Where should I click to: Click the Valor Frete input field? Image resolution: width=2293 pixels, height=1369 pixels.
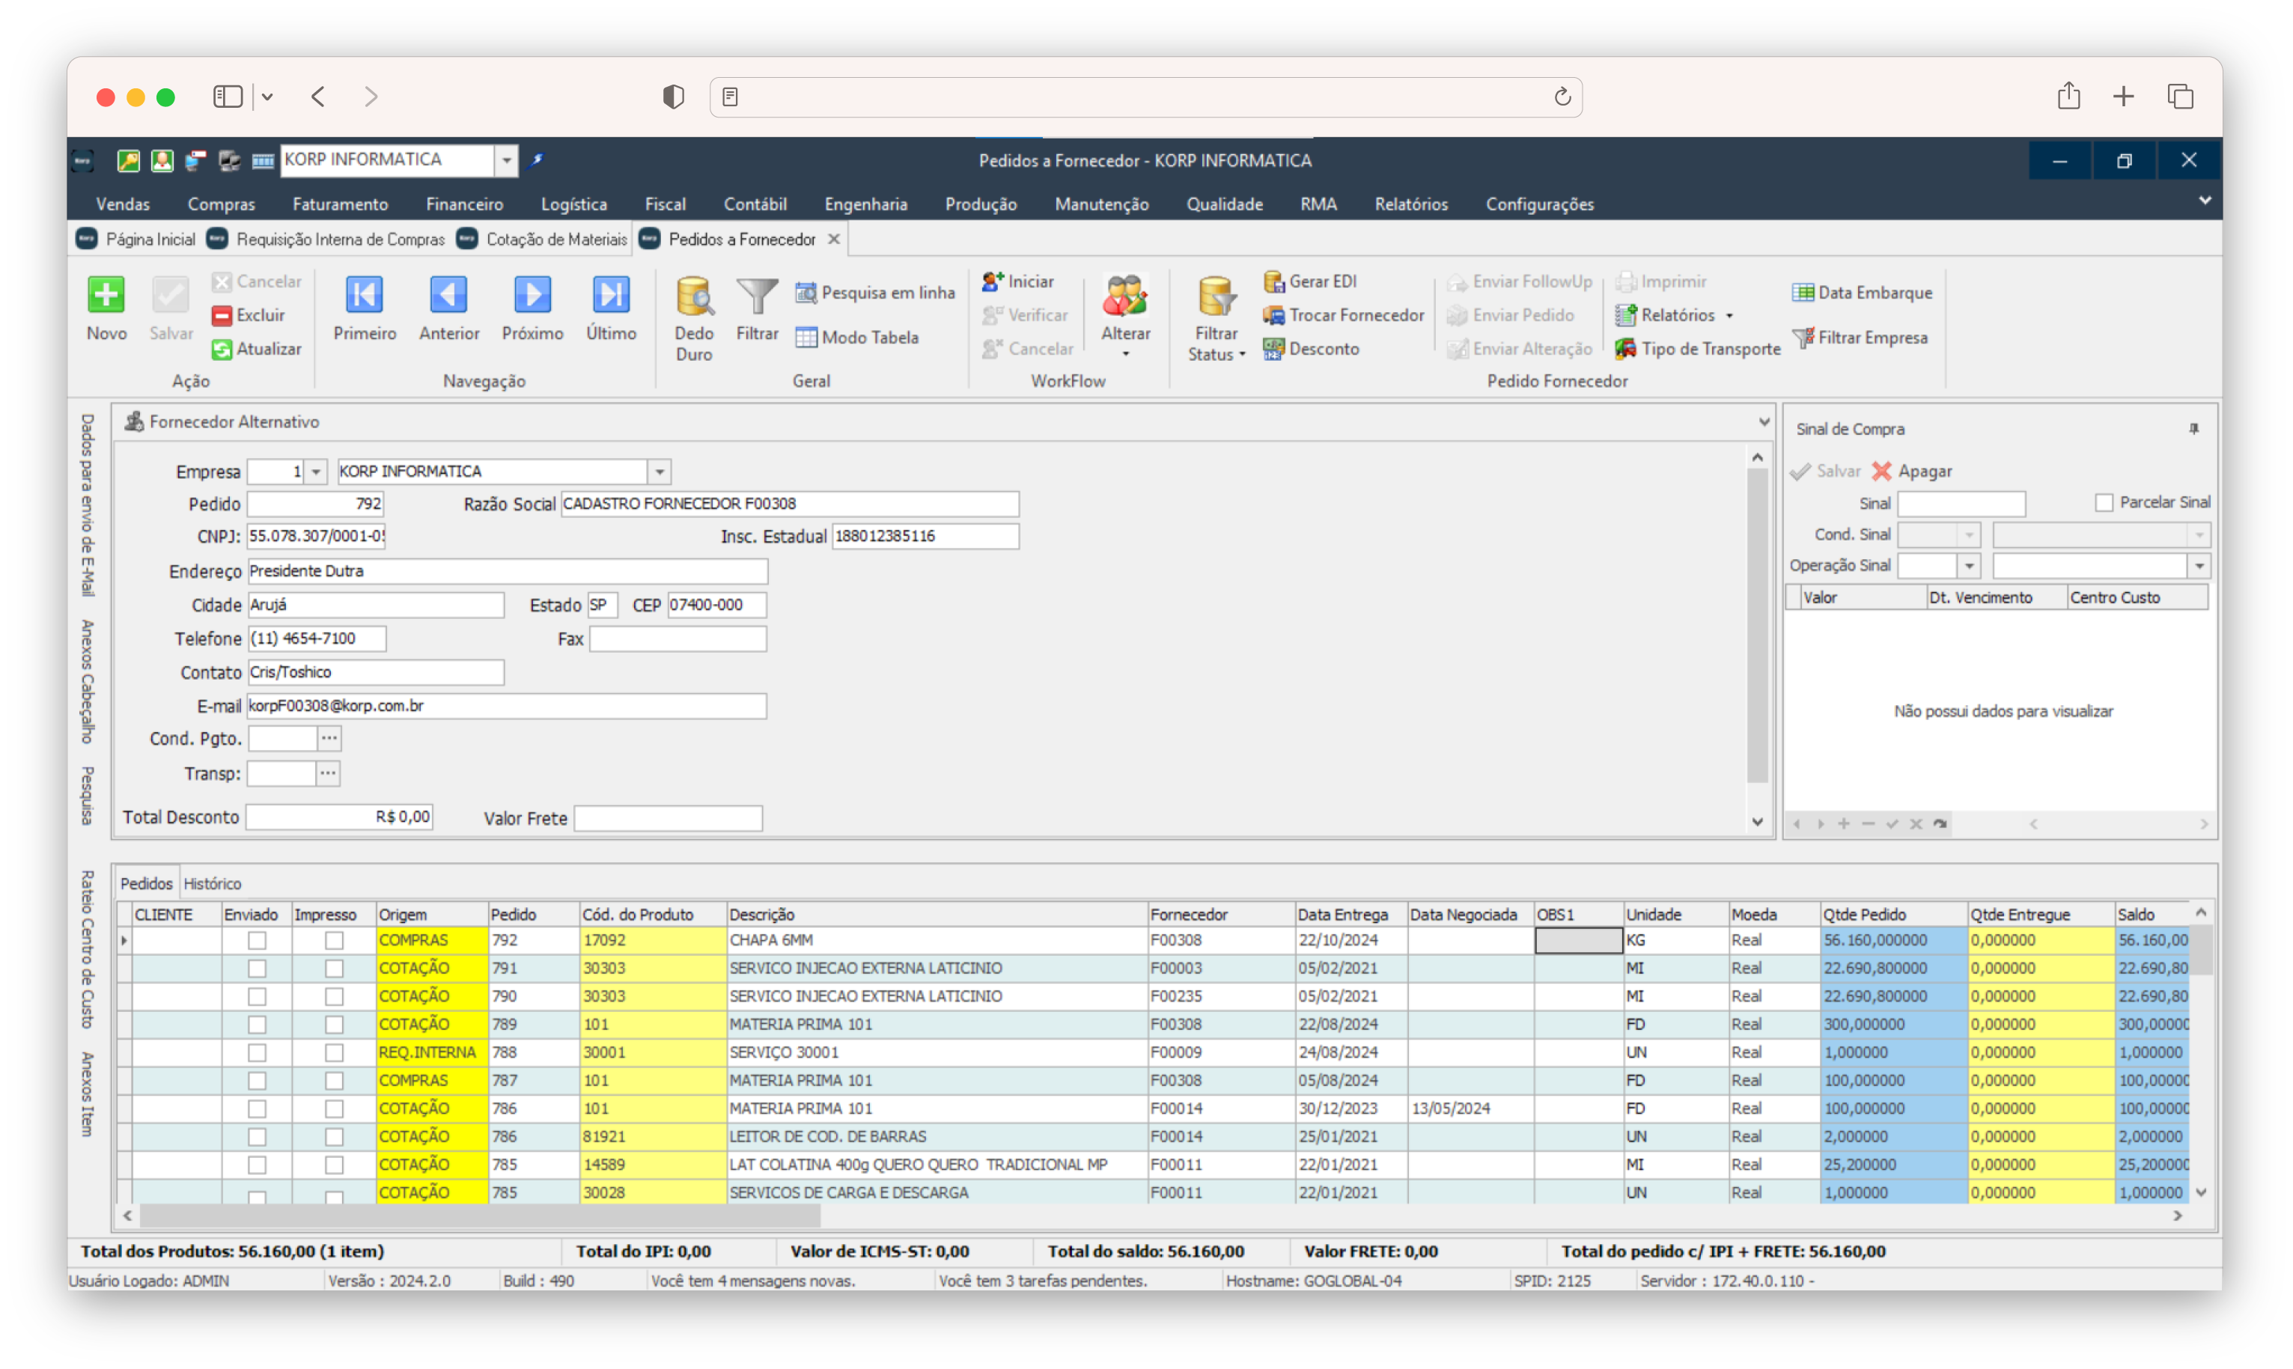click(668, 819)
